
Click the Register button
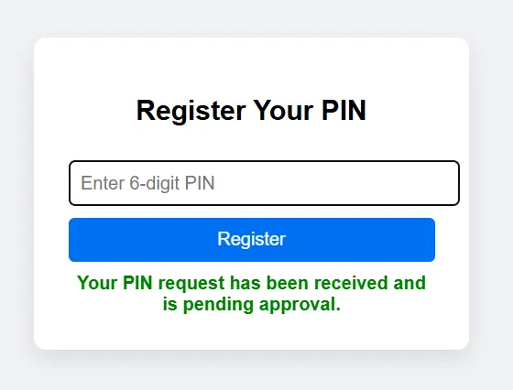pos(252,240)
